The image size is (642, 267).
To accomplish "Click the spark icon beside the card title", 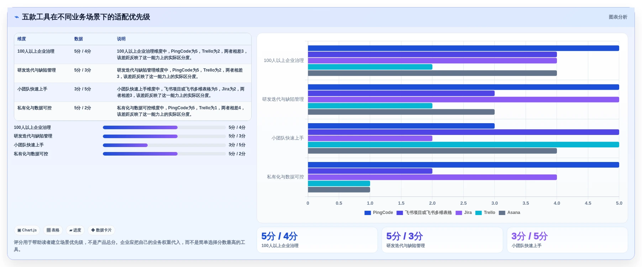I will click(16, 17).
